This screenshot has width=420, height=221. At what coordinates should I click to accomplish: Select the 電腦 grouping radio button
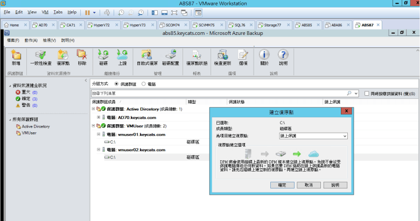click(144, 84)
